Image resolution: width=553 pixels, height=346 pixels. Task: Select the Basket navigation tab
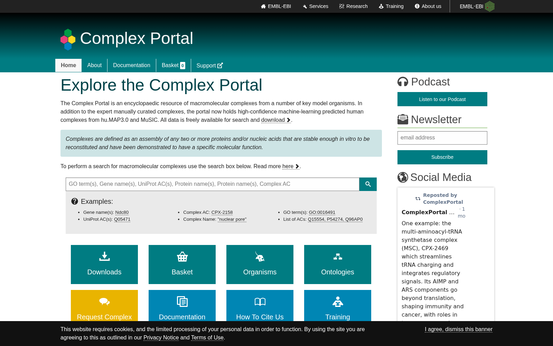pyautogui.click(x=174, y=65)
